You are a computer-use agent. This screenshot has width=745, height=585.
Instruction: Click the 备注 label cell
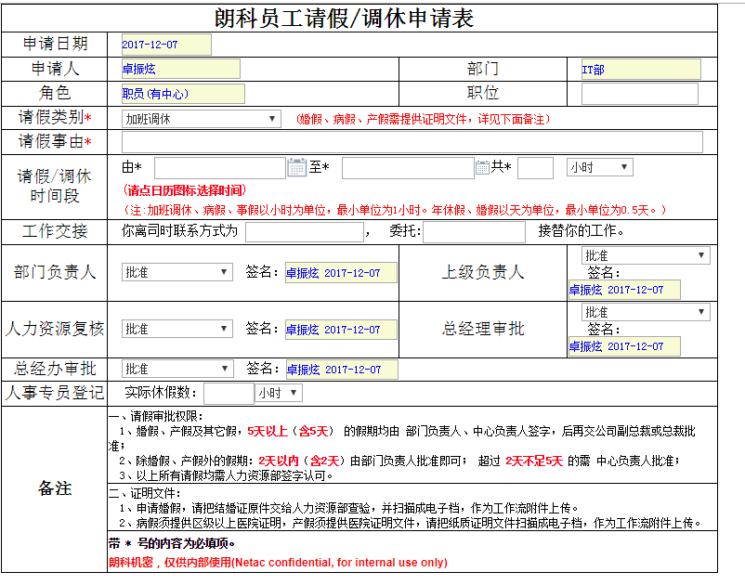pyautogui.click(x=55, y=488)
